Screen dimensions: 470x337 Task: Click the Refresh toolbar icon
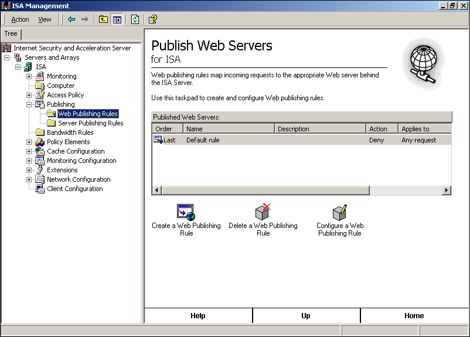[135, 19]
